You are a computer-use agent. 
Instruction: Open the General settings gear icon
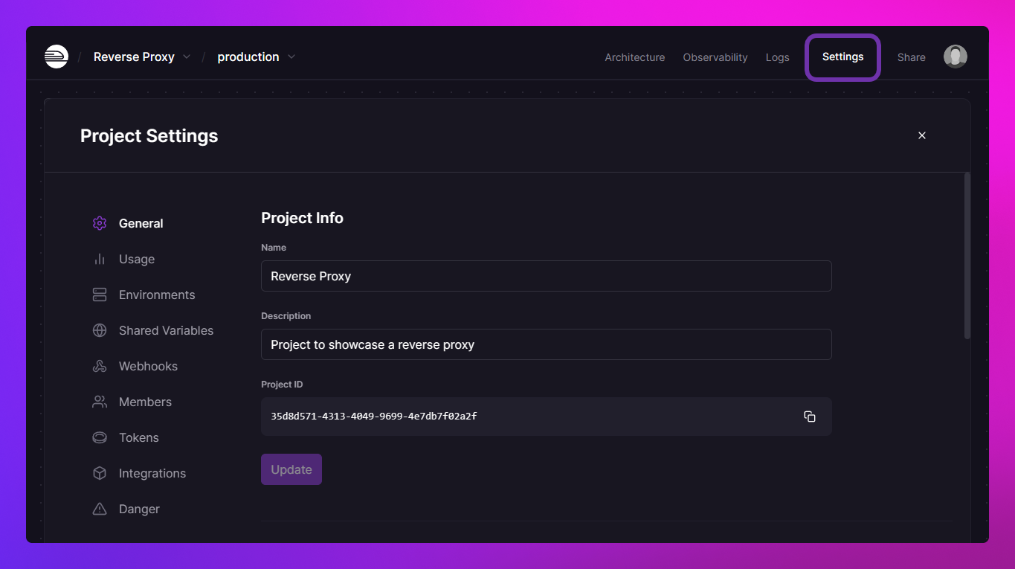[100, 223]
